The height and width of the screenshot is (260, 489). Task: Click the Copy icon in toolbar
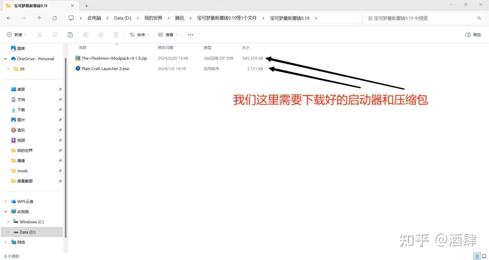pyautogui.click(x=55, y=35)
